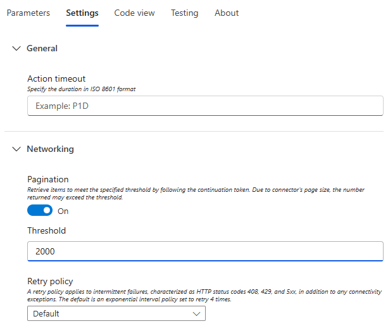This screenshot has width=388, height=326.
Task: Focus the Action timeout input field
Action: (205, 106)
